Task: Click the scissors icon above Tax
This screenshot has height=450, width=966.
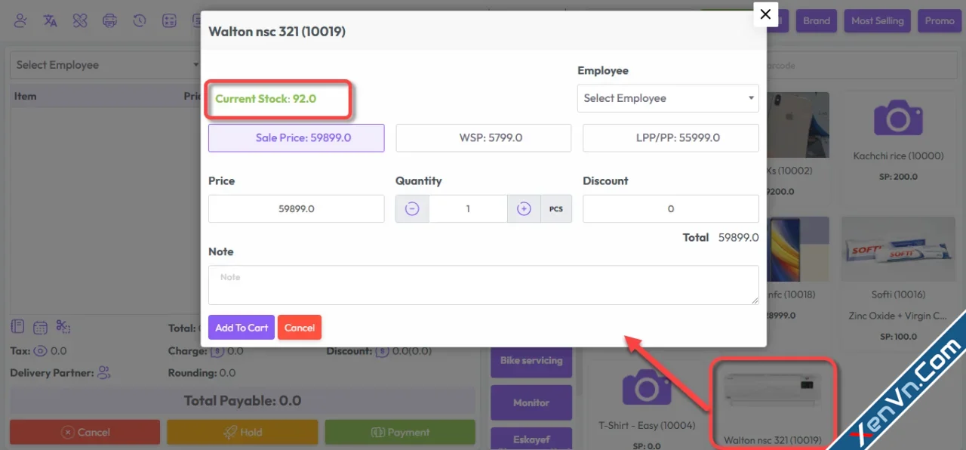Action: [x=63, y=327]
